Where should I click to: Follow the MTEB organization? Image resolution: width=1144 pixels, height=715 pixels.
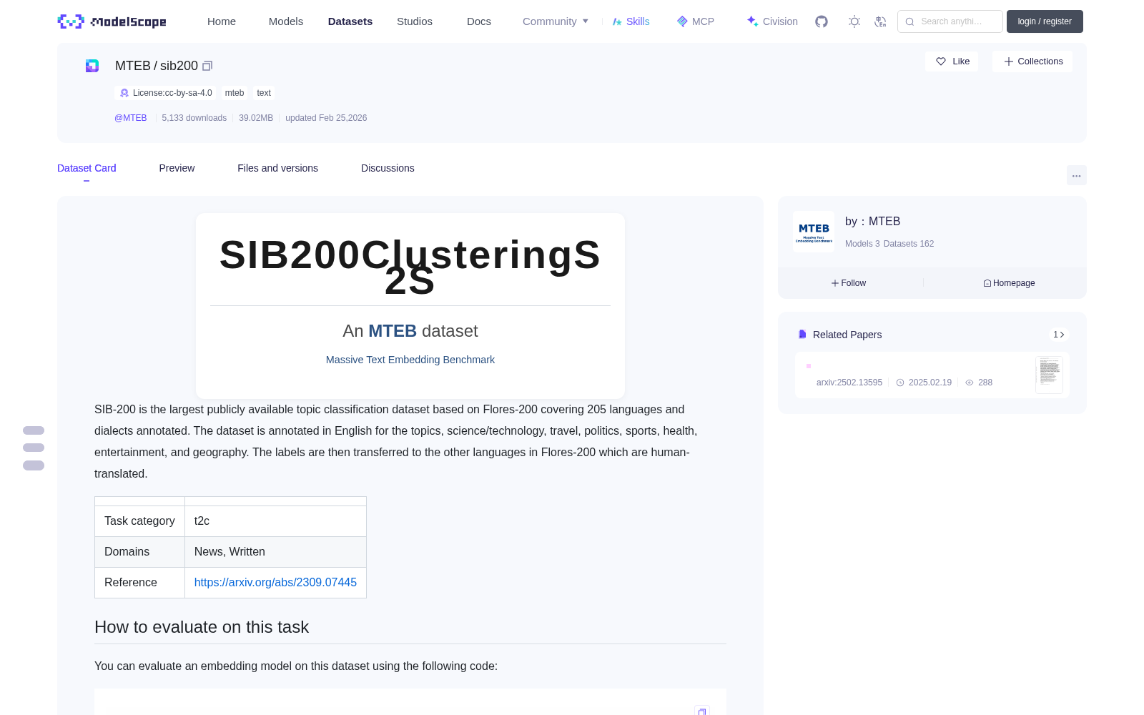(x=849, y=283)
